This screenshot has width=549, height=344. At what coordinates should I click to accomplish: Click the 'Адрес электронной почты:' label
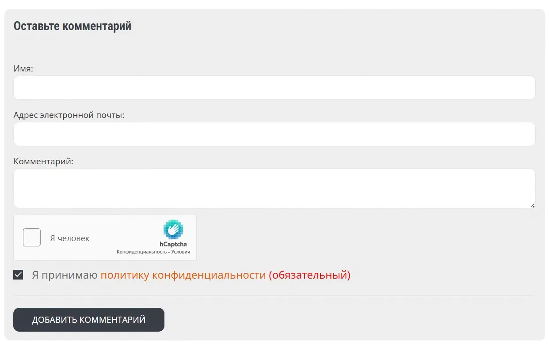69,115
